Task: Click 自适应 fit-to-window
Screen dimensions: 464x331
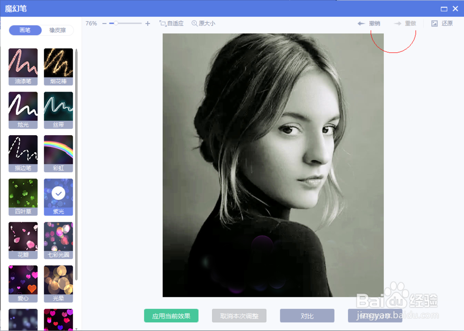Action: 172,23
